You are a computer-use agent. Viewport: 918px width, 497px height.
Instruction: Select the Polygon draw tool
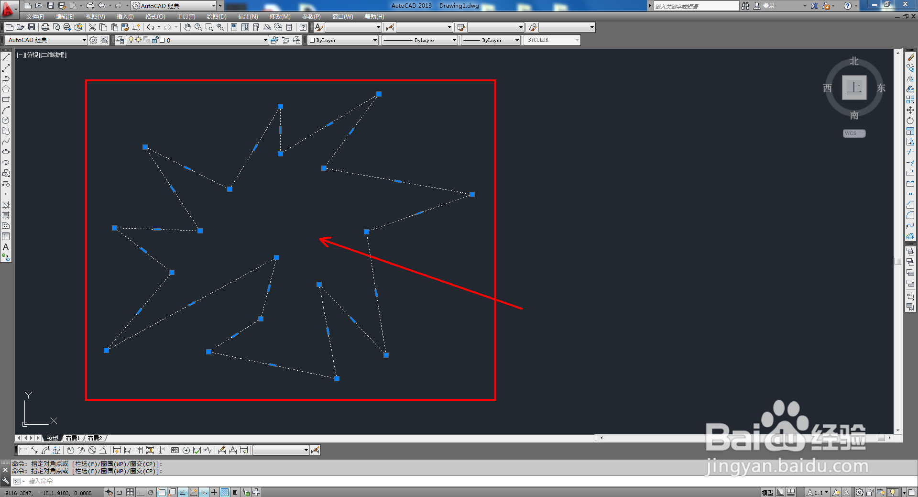tap(6, 89)
